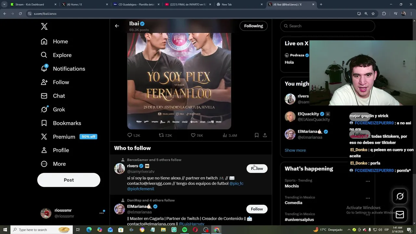
Task: Open Profile page in sidebar
Action: (55, 150)
